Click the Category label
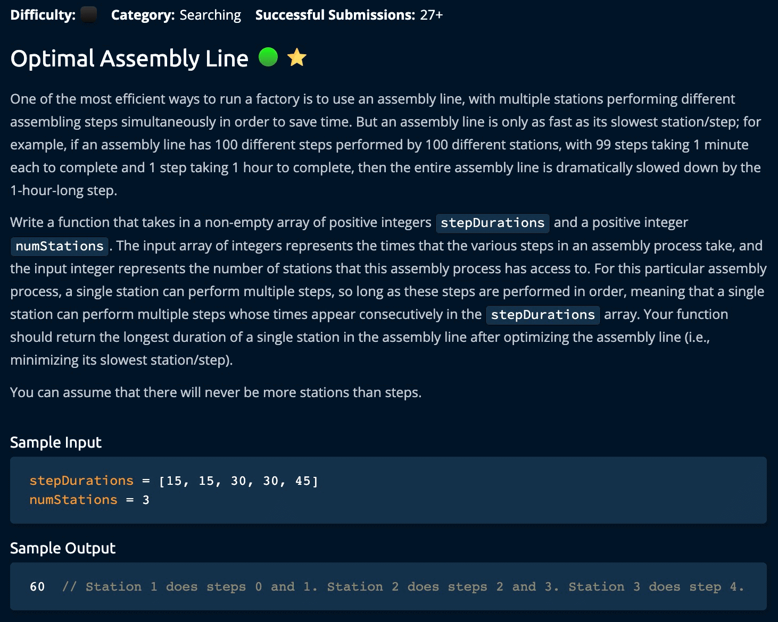The image size is (778, 622). pyautogui.click(x=143, y=15)
